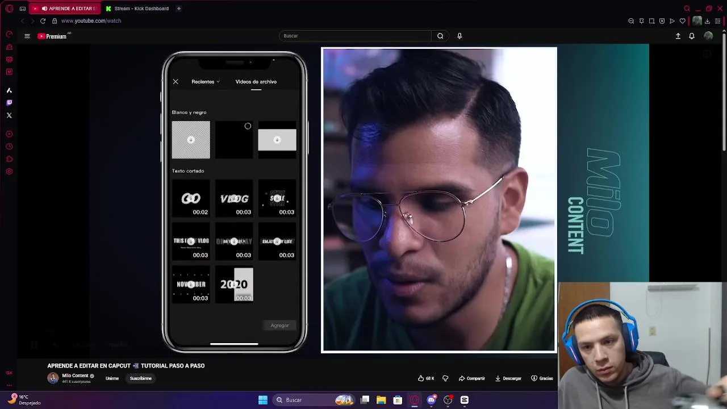Take a snapshot with the Opera crop icon
Image resolution: width=727 pixels, height=409 pixels.
coord(651,21)
